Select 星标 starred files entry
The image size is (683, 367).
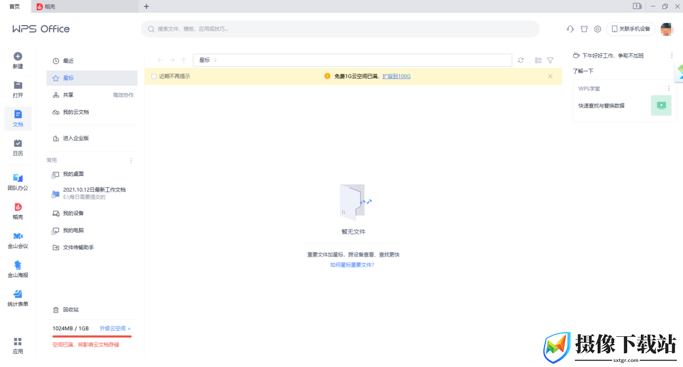point(92,78)
